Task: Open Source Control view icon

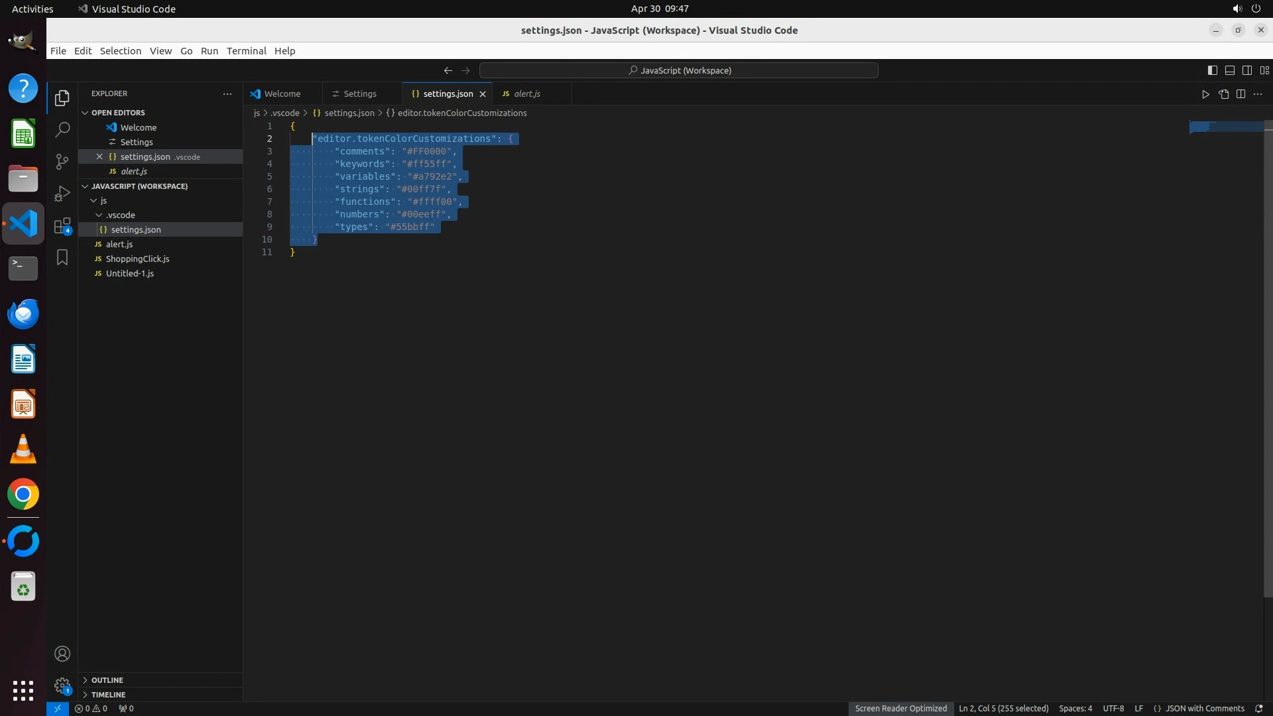Action: 62,161
